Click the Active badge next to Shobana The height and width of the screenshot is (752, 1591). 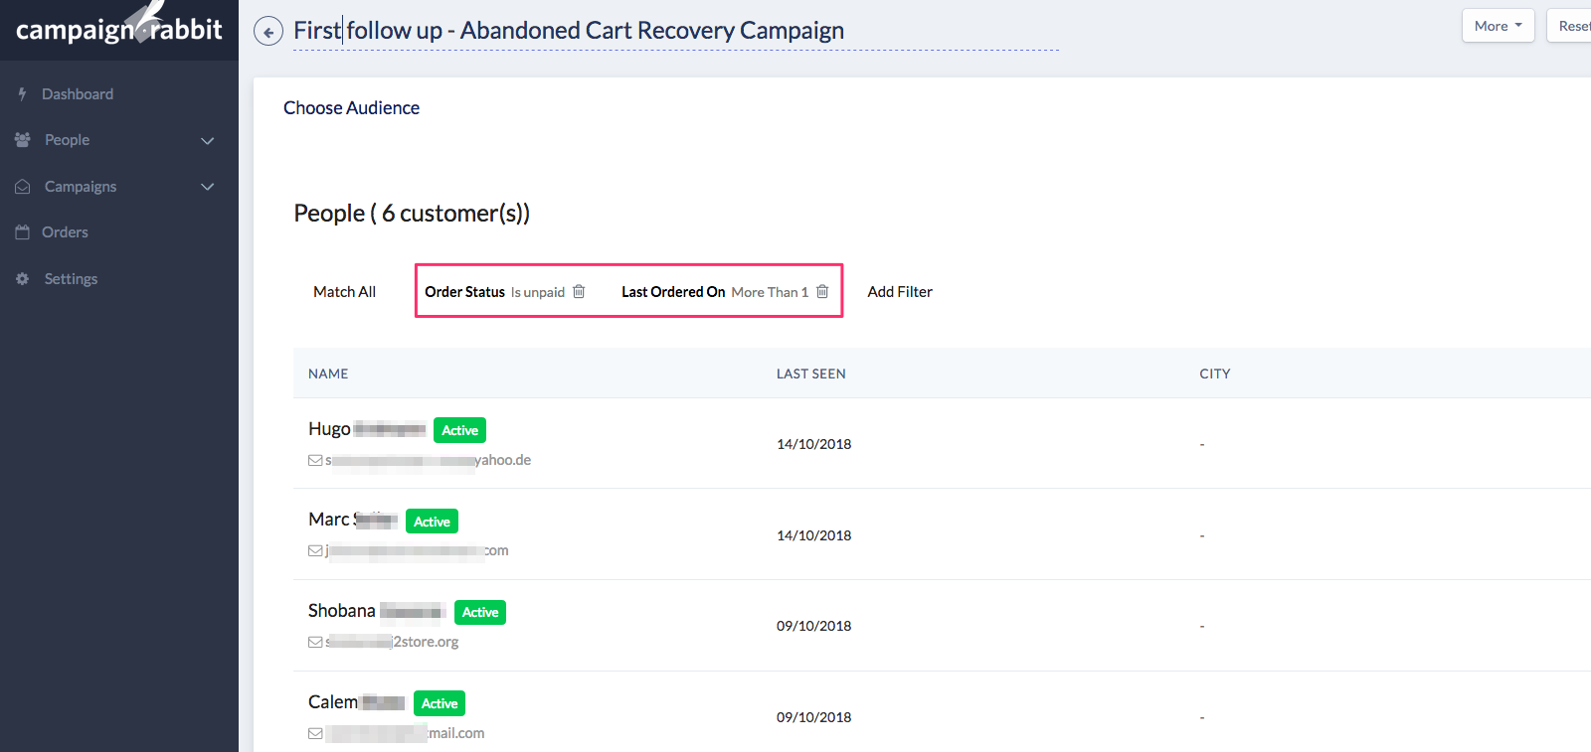coord(480,612)
